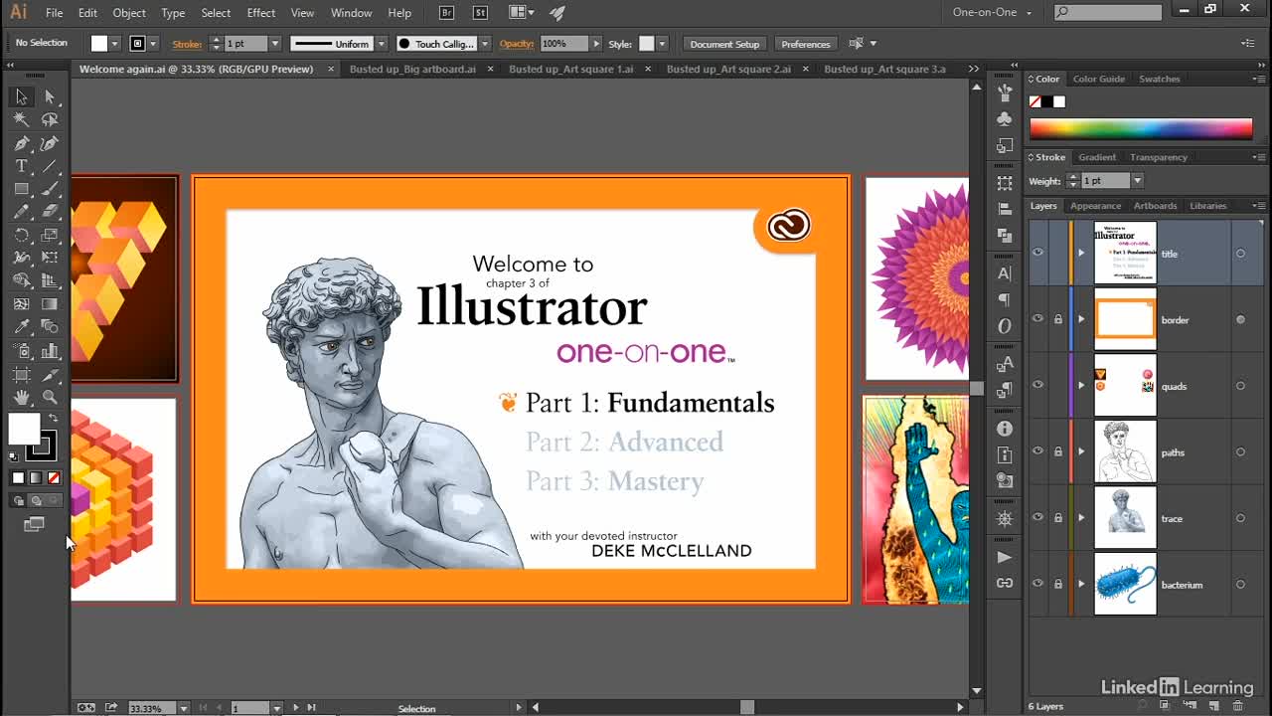Unlock the border layer
Screen dimensions: 1272x716
click(1057, 319)
